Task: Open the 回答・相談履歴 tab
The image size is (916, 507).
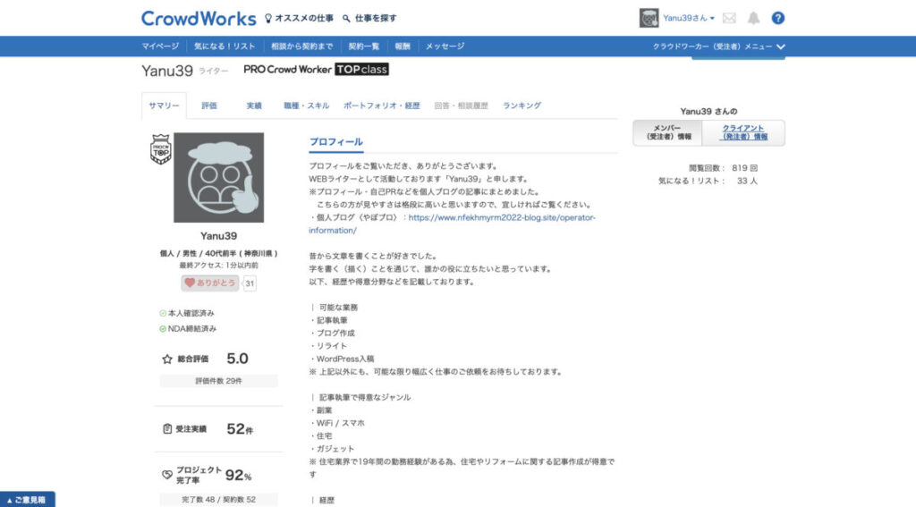Action: click(461, 106)
